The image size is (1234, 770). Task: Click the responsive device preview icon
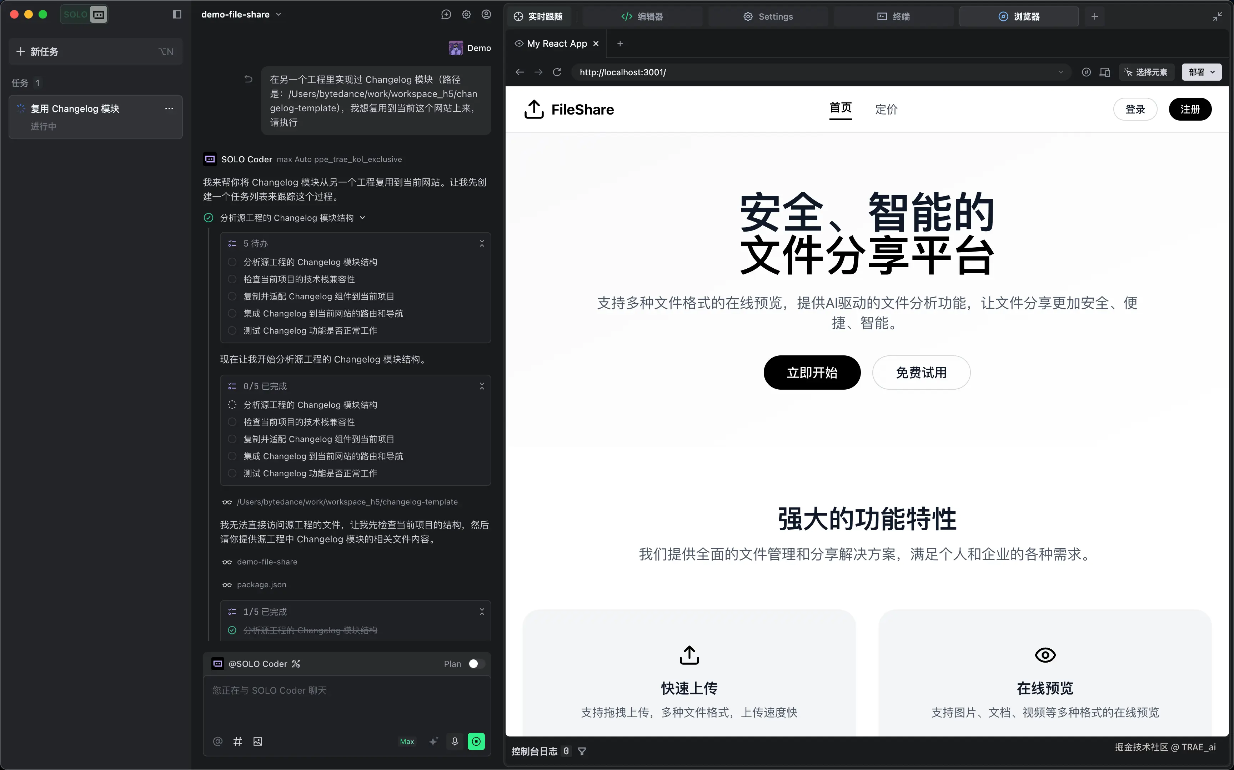[x=1105, y=72]
